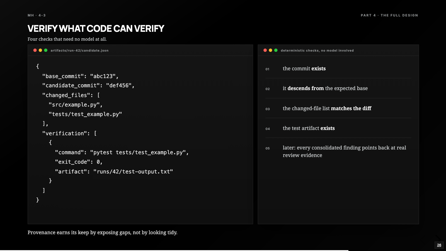Click the opening brace at top of JSON

38,66
